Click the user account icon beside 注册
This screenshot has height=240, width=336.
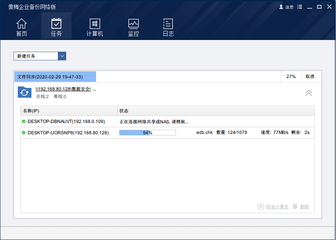click(281, 7)
